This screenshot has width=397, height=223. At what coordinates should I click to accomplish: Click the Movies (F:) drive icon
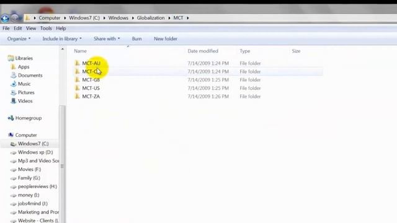(x=14, y=170)
